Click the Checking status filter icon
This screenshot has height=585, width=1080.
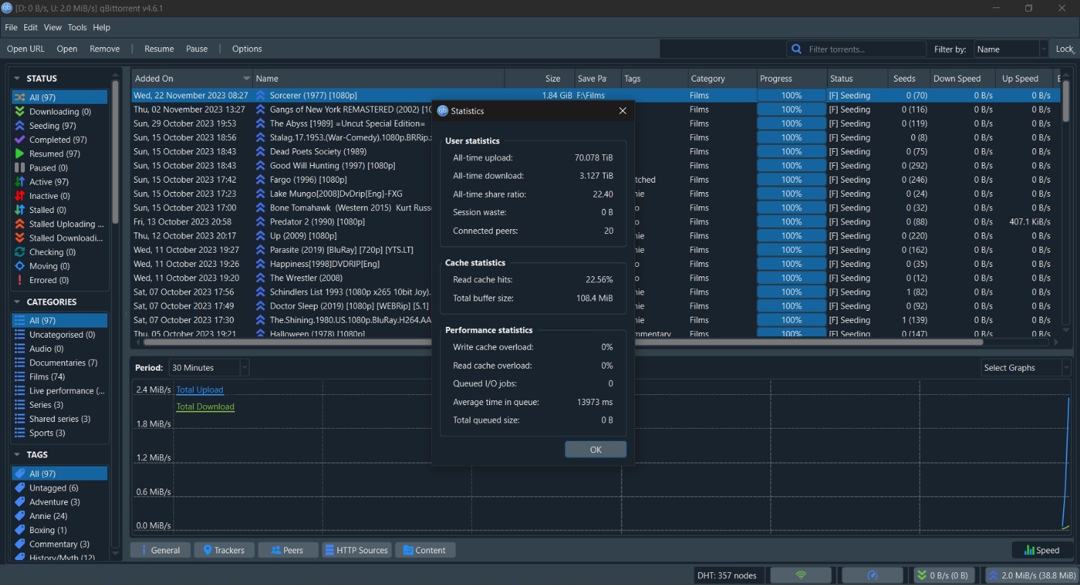(x=20, y=252)
